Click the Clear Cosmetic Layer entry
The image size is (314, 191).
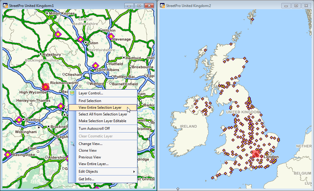click(103, 136)
